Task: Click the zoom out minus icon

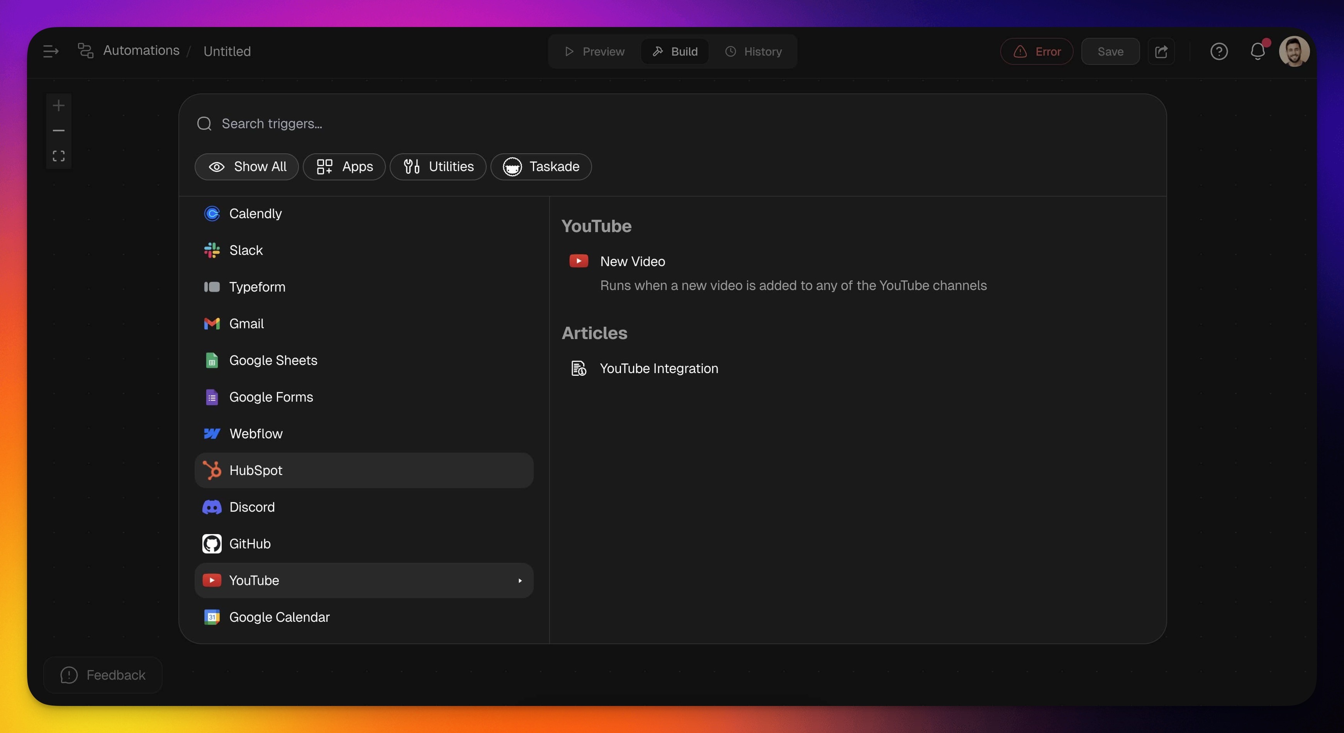Action: coord(58,131)
